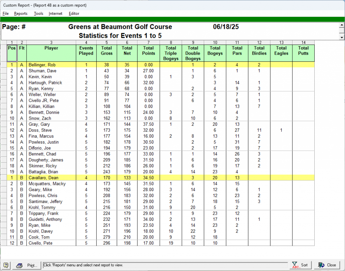Click the report title 'Greens at Beaumont Golf Course'
Image resolution: width=345 pixels, height=271 pixels.
120,27
